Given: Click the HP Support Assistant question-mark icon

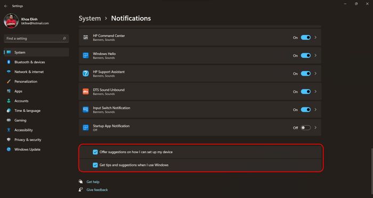Looking at the screenshot, I should (x=86, y=73).
